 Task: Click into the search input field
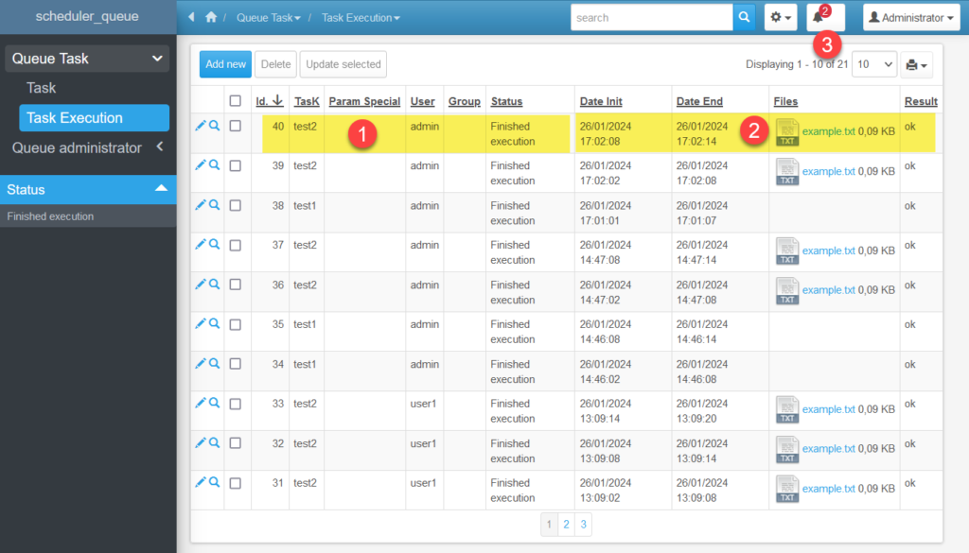pos(651,17)
